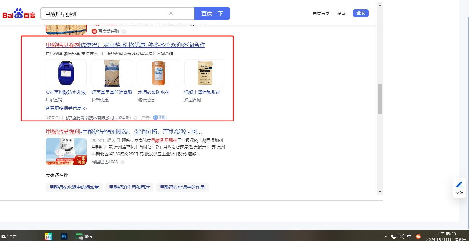Click the Baidu logo
469x241 pixels.
(19, 14)
